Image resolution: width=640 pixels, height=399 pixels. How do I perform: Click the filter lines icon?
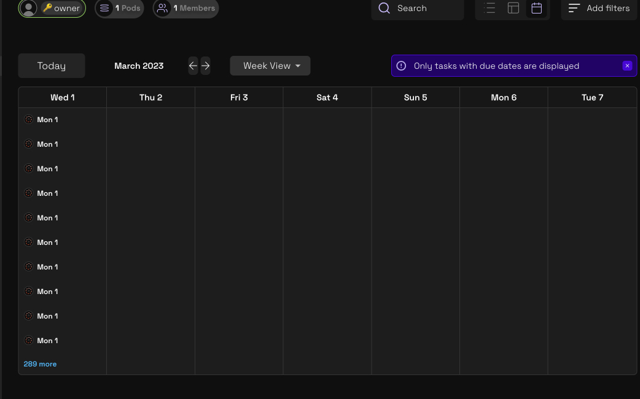tap(574, 8)
